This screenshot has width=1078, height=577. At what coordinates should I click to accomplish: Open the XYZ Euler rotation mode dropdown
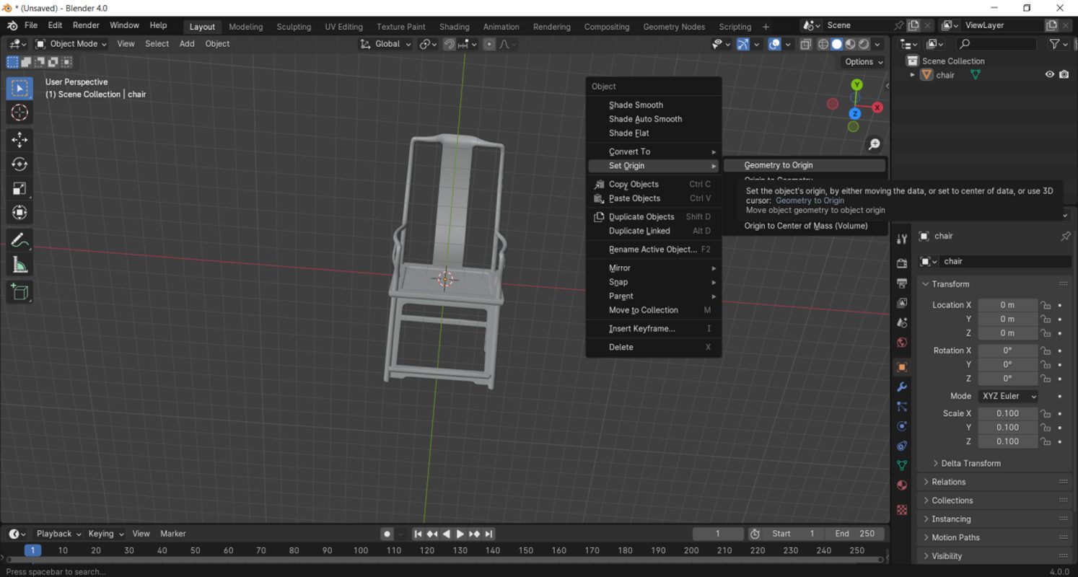[x=1008, y=396]
